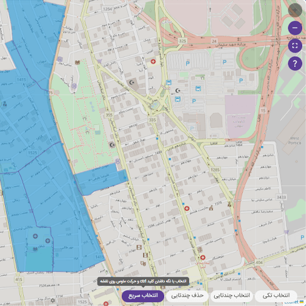Click the lower cinema film icon
Image resolution: width=306 pixels, height=306 pixels.
point(146,255)
